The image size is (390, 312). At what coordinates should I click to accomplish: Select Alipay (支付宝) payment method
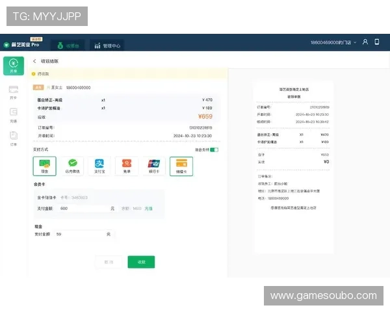(x=99, y=166)
